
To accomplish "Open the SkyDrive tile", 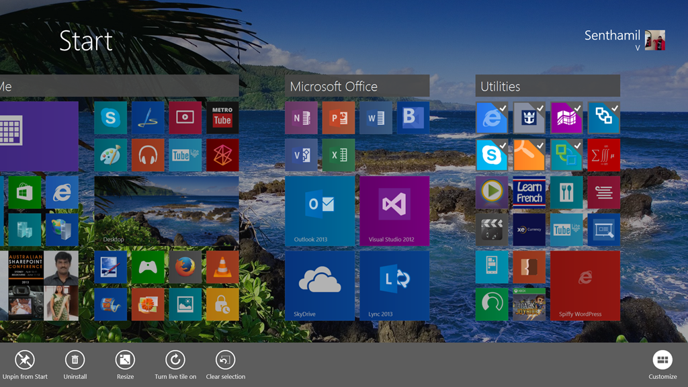I will click(320, 286).
